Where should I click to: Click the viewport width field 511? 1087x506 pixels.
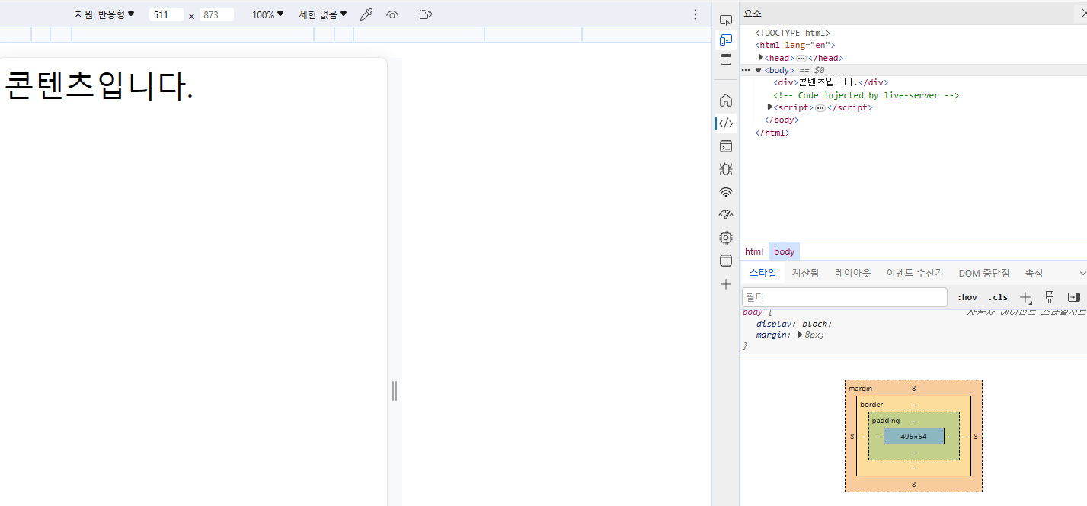pos(166,14)
